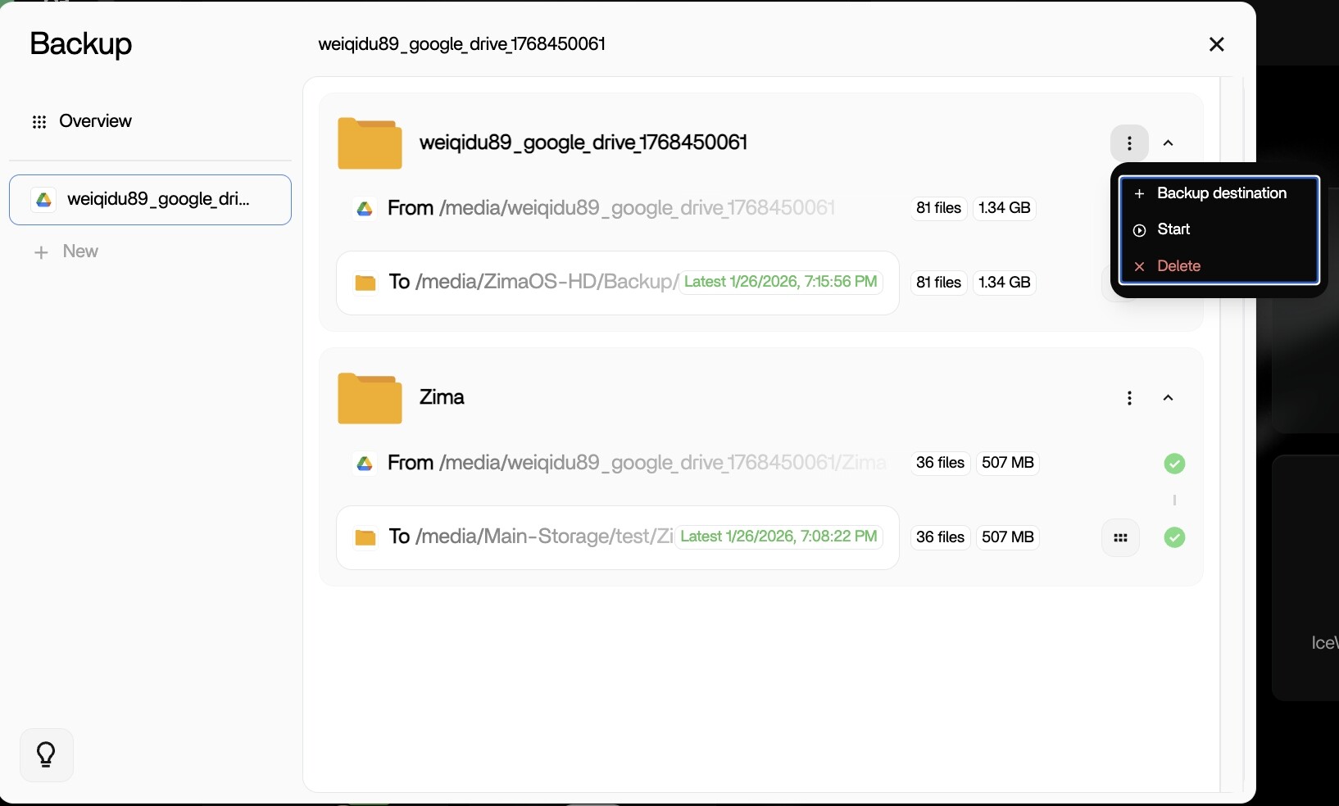1339x806 pixels.
Task: Click green checkmark on Zima source row
Action: tap(1174, 464)
